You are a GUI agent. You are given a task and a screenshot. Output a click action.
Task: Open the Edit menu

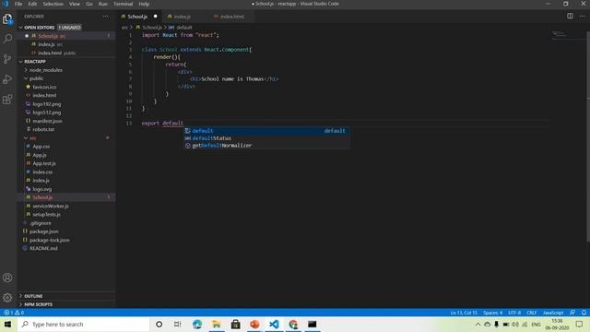coord(32,4)
